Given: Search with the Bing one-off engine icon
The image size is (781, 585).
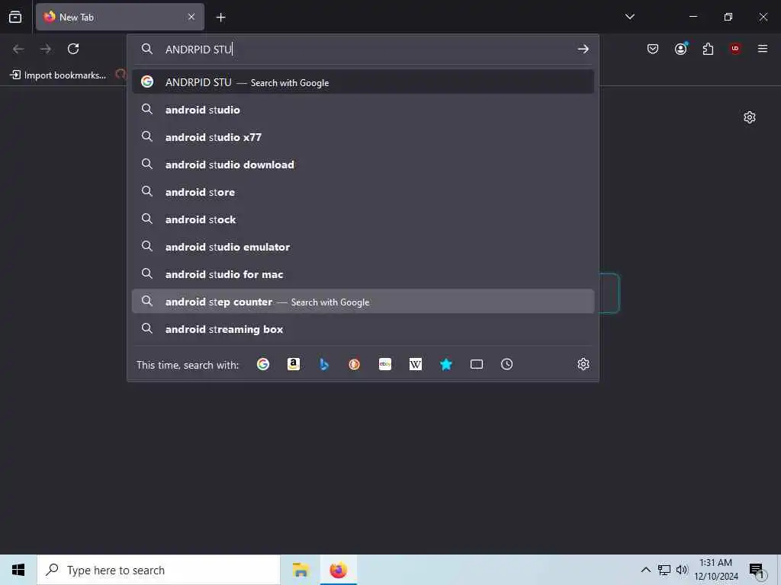Looking at the screenshot, I should coord(324,364).
